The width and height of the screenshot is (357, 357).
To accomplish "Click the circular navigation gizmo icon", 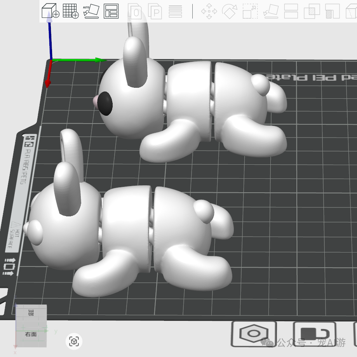I will [74, 341].
